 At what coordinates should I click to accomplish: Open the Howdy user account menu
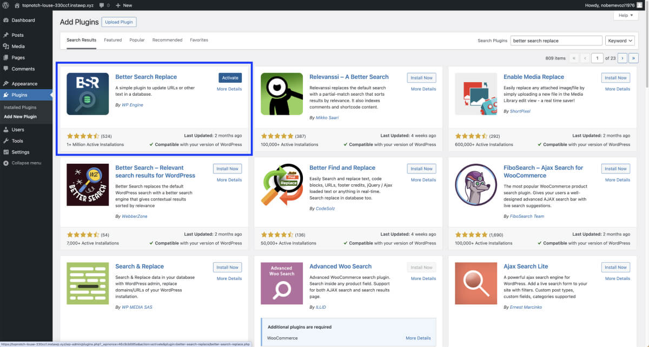click(614, 5)
